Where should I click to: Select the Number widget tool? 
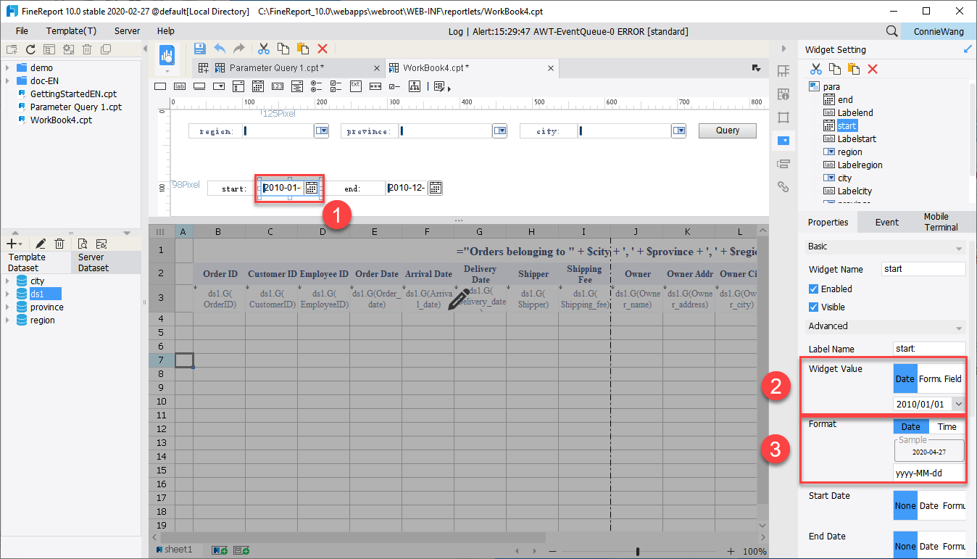coord(278,86)
